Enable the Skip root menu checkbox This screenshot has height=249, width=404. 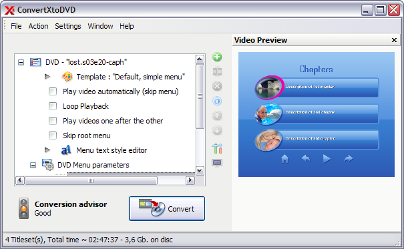click(53, 136)
